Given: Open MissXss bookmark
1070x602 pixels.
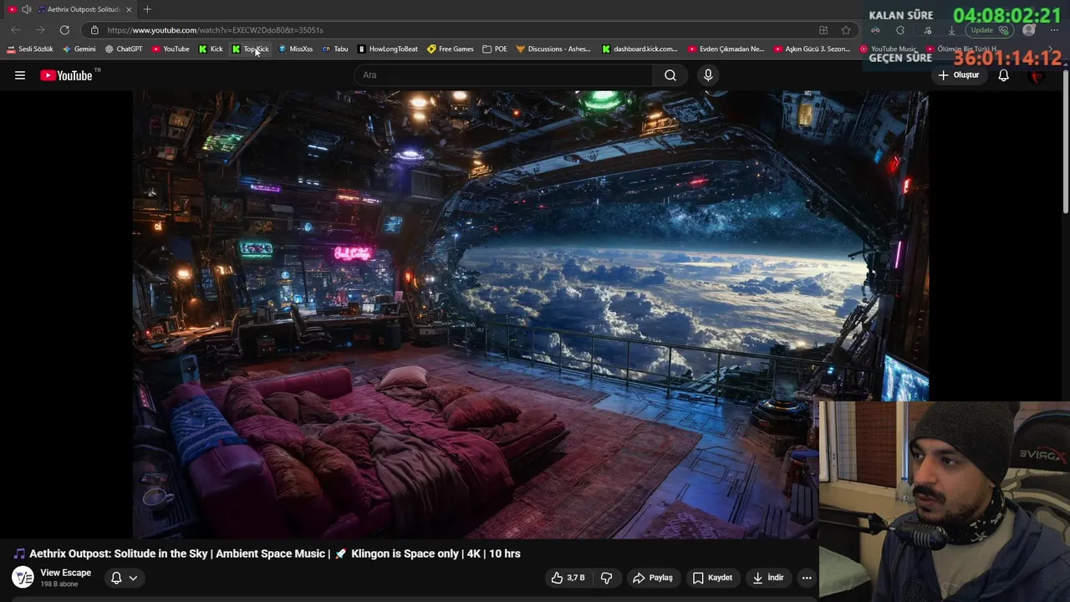Looking at the screenshot, I should pos(295,49).
